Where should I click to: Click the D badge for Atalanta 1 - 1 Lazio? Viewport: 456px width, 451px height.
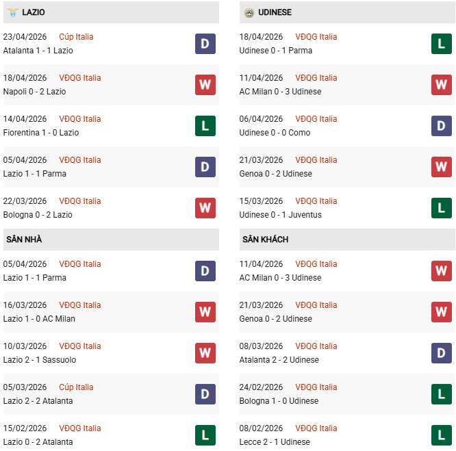205,44
